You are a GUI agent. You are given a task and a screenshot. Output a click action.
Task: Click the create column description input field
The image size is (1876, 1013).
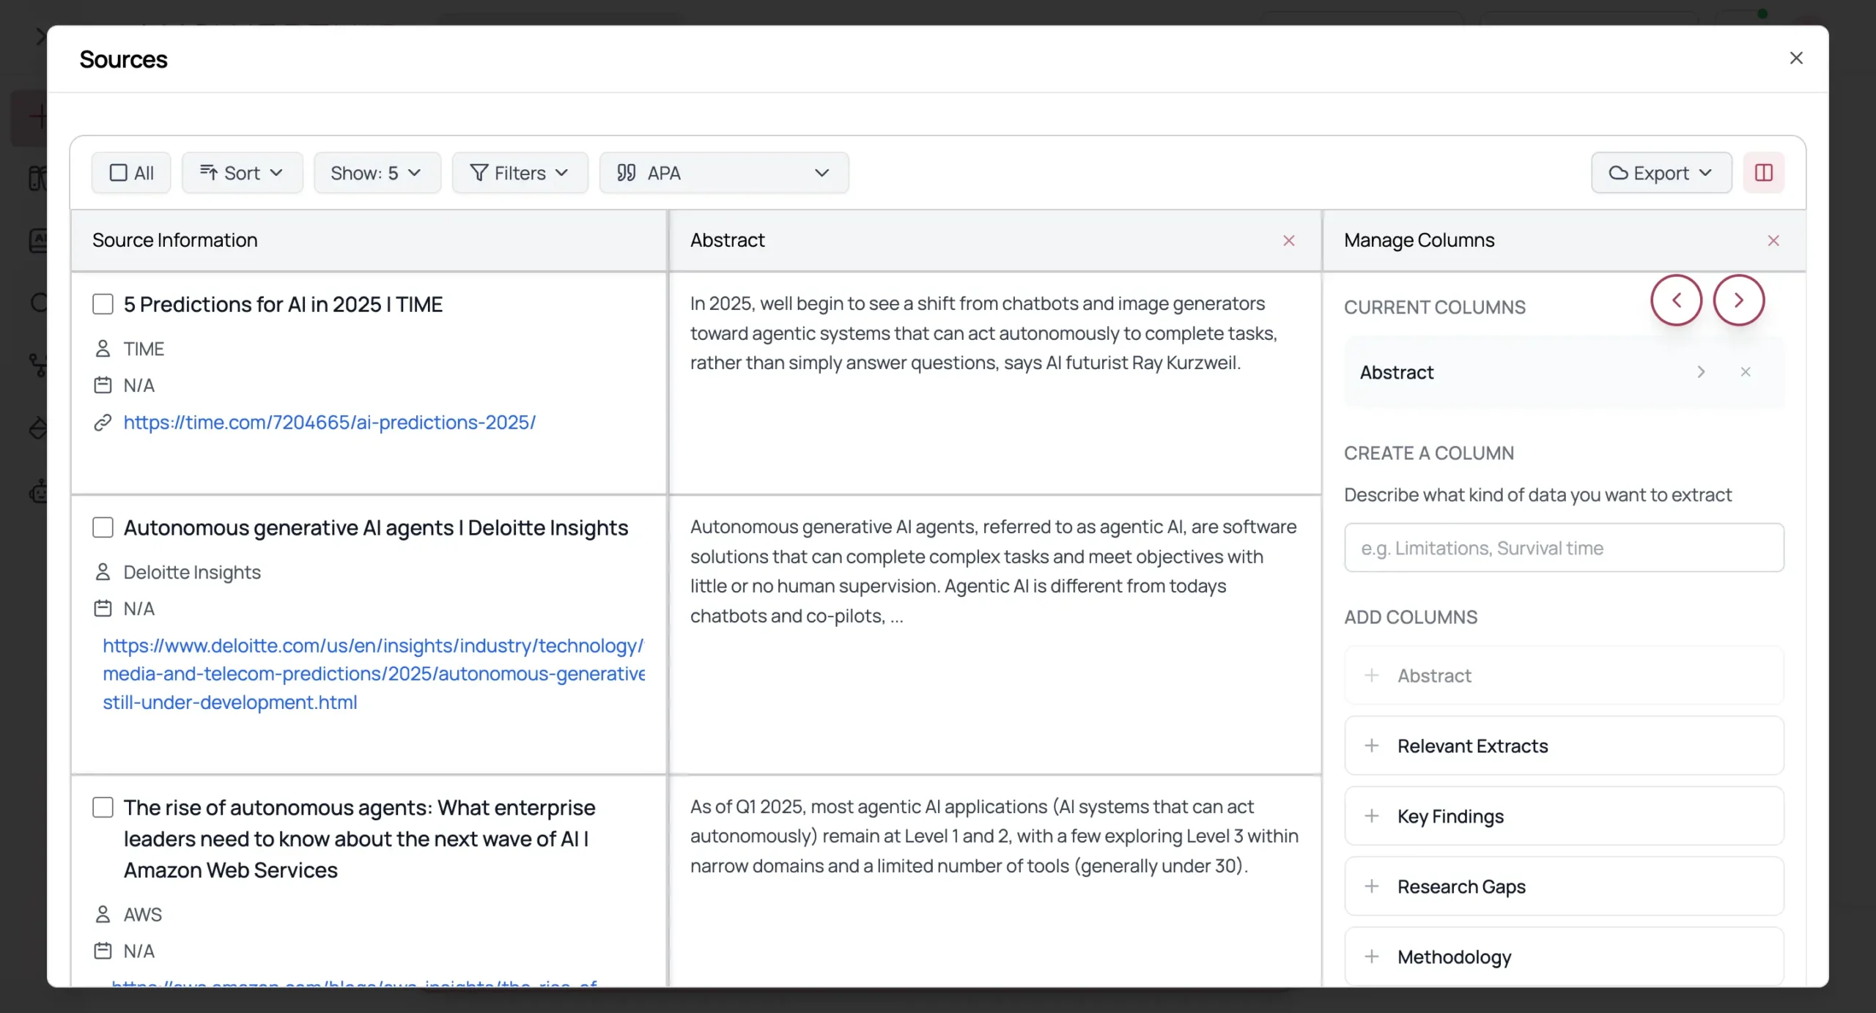(x=1563, y=548)
